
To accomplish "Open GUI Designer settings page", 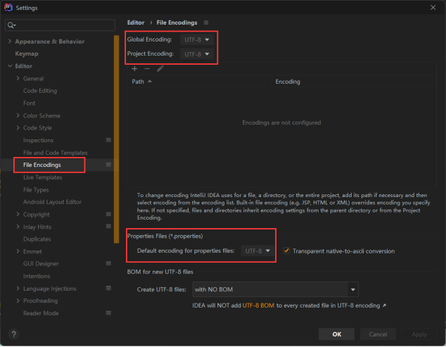I will point(41,264).
